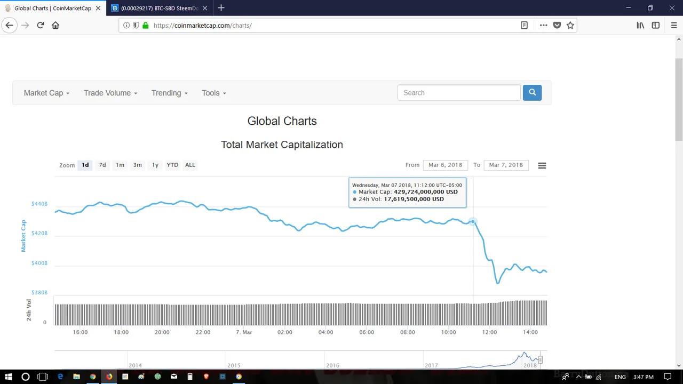Image resolution: width=683 pixels, height=384 pixels.
Task: Open the Paint app from taskbar
Action: tap(141, 377)
